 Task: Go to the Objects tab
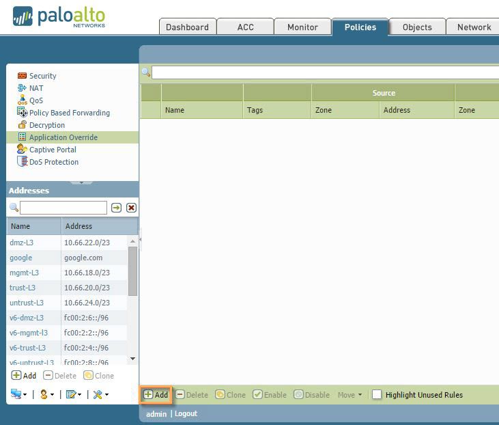click(417, 27)
